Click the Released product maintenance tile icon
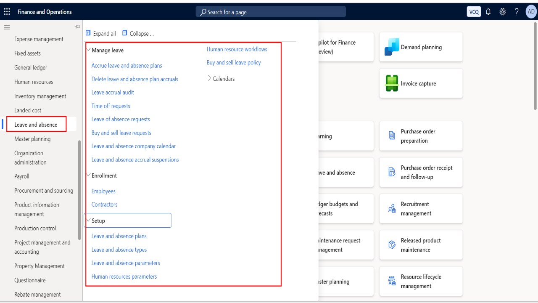The width and height of the screenshot is (538, 303). coord(392,245)
